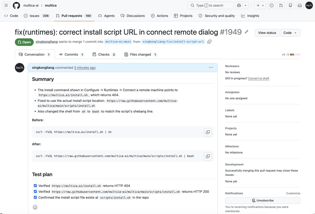Open the user avatar menu in the header
Image resolution: width=315 pixels, height=214 pixels.
click(309, 5)
